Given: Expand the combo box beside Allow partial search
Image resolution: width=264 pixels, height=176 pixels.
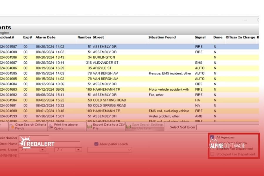Looking at the screenshot, I should click(129, 150).
